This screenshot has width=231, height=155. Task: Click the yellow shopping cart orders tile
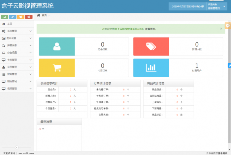[57, 68]
